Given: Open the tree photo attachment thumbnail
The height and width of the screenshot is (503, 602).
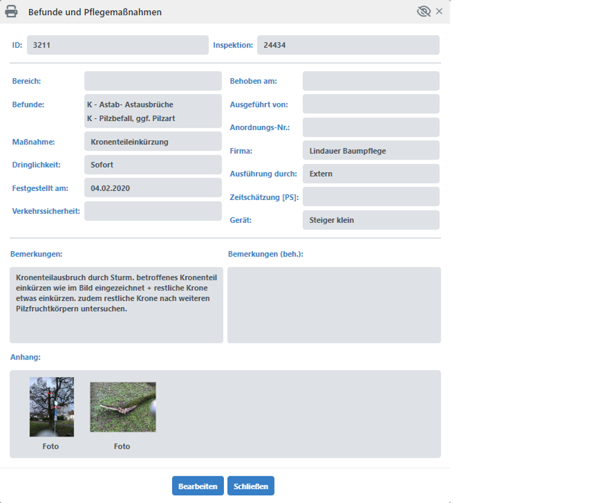Looking at the screenshot, I should click(x=52, y=407).
